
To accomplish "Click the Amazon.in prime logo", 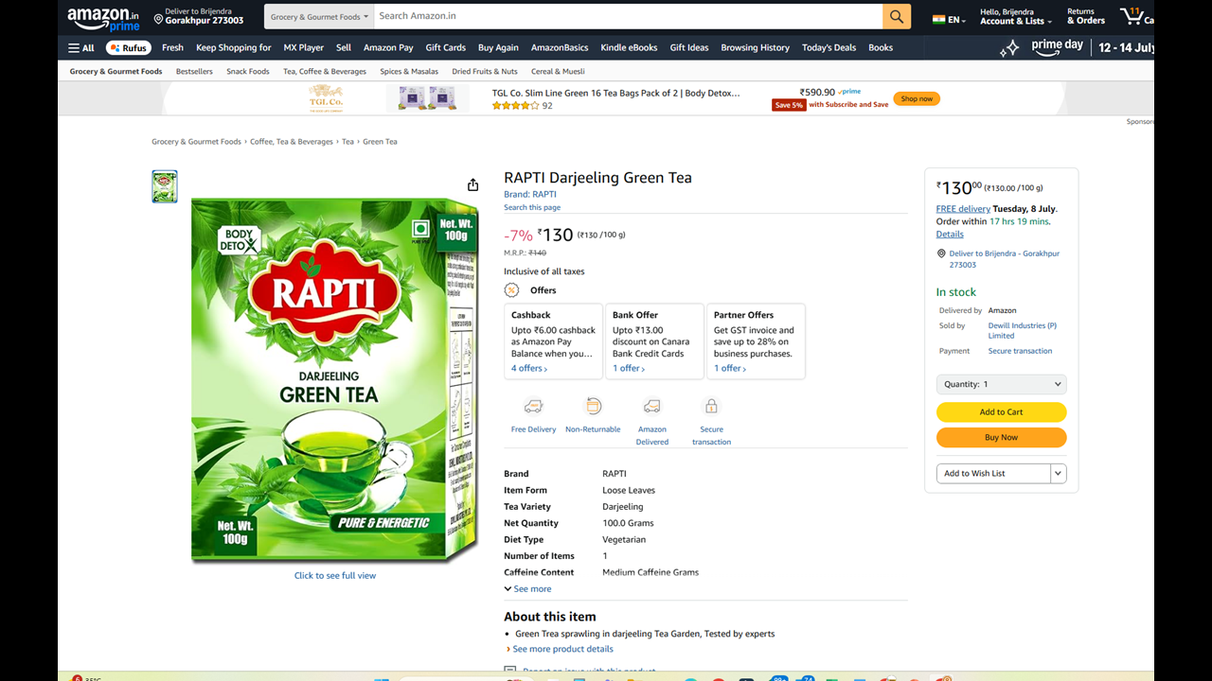I will [x=103, y=19].
